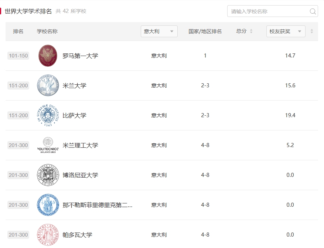Open 那不勒斯菲里德里克第二 school link

pos(97,205)
